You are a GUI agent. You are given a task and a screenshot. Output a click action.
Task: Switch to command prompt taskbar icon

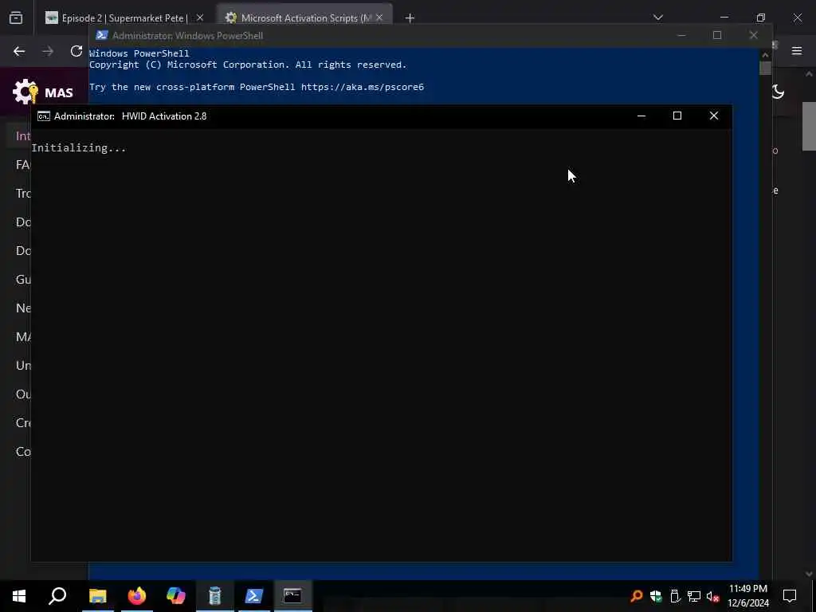click(x=292, y=596)
